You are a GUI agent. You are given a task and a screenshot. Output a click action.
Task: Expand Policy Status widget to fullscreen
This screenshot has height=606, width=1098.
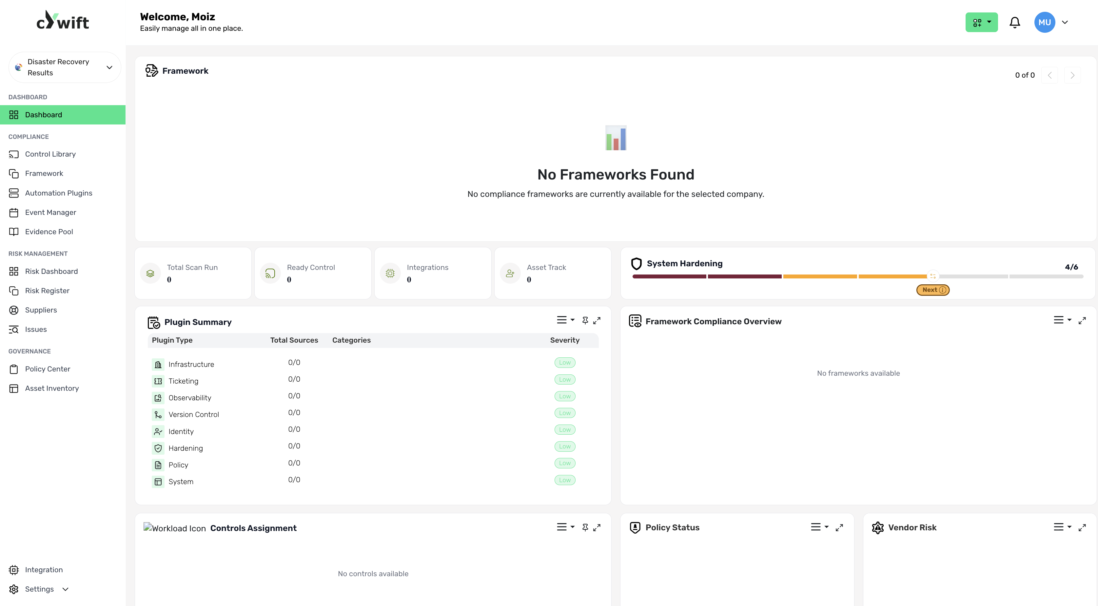coord(839,527)
